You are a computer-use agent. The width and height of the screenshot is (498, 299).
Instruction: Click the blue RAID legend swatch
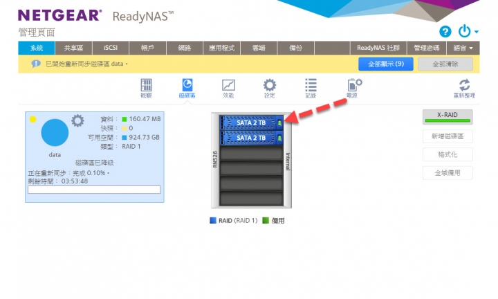click(213, 220)
